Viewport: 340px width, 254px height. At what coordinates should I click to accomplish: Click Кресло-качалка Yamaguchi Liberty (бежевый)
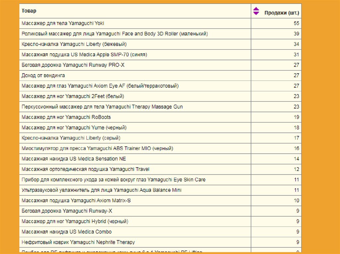click(74, 44)
